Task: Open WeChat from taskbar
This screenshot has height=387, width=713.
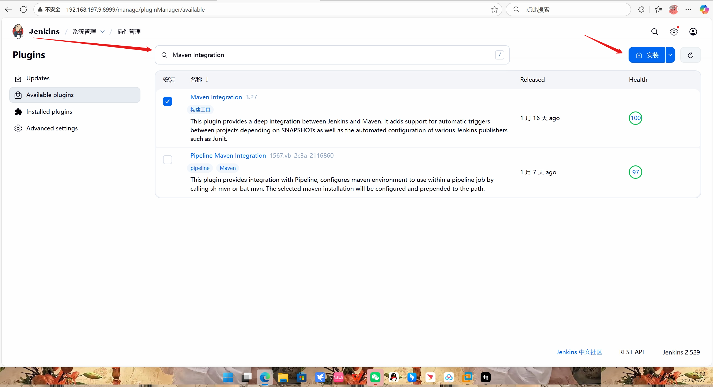Action: (x=375, y=377)
